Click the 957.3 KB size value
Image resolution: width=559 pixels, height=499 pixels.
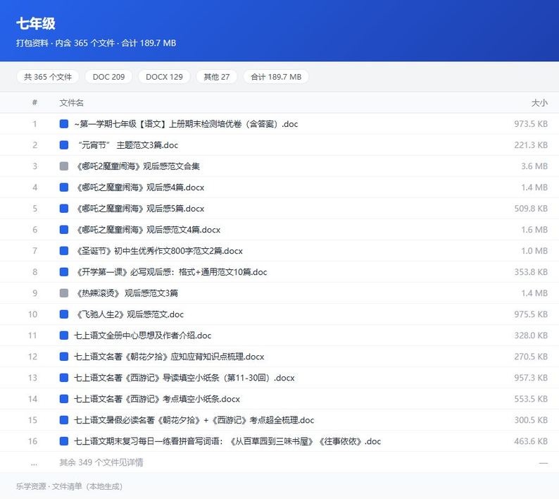pyautogui.click(x=531, y=378)
